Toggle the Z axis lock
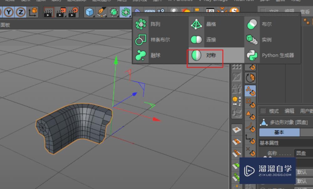Screen dimensions: 313x189 (20, 12)
